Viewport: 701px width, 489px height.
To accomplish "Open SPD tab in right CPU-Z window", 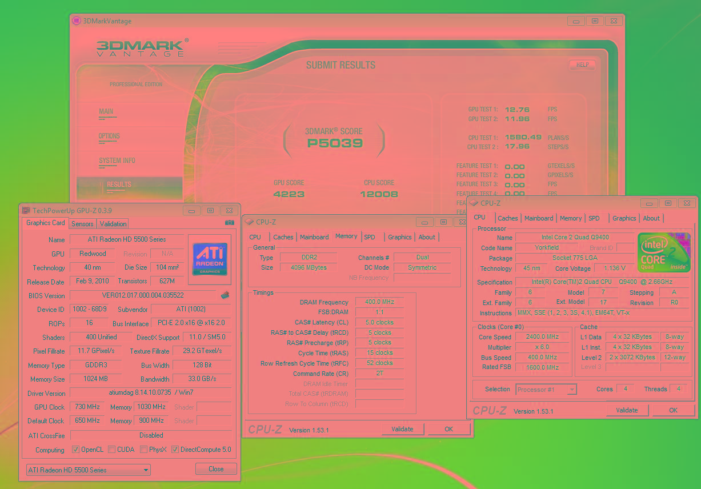I will point(594,218).
